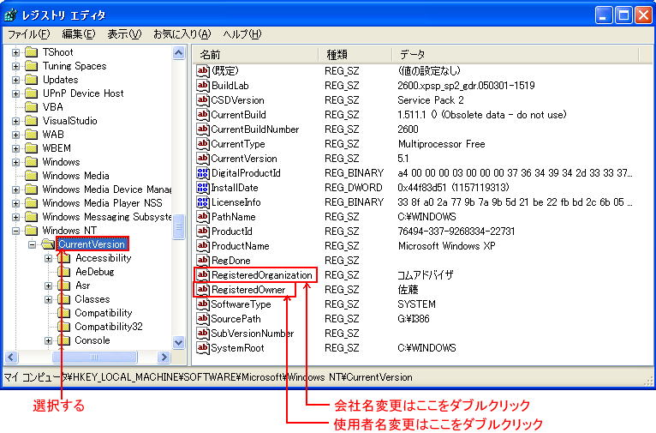The width and height of the screenshot is (656, 433).
Task: Click the InstallDate DWORD value icon
Action: (x=203, y=188)
